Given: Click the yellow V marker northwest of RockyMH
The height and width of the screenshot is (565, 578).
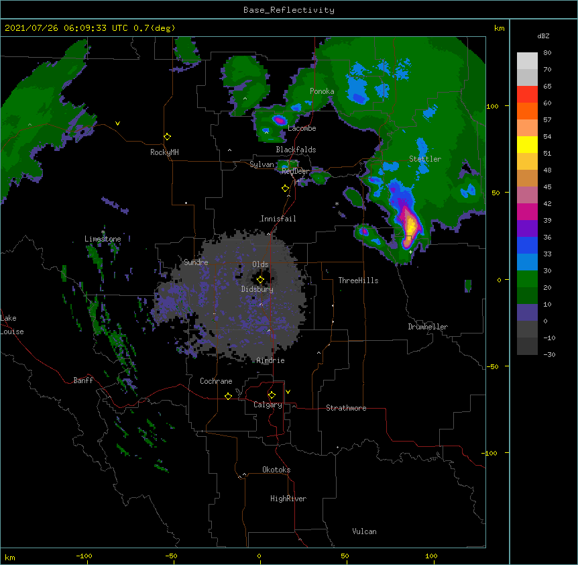Looking at the screenshot, I should (117, 123).
